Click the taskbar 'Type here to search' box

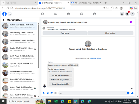pos(26,101)
